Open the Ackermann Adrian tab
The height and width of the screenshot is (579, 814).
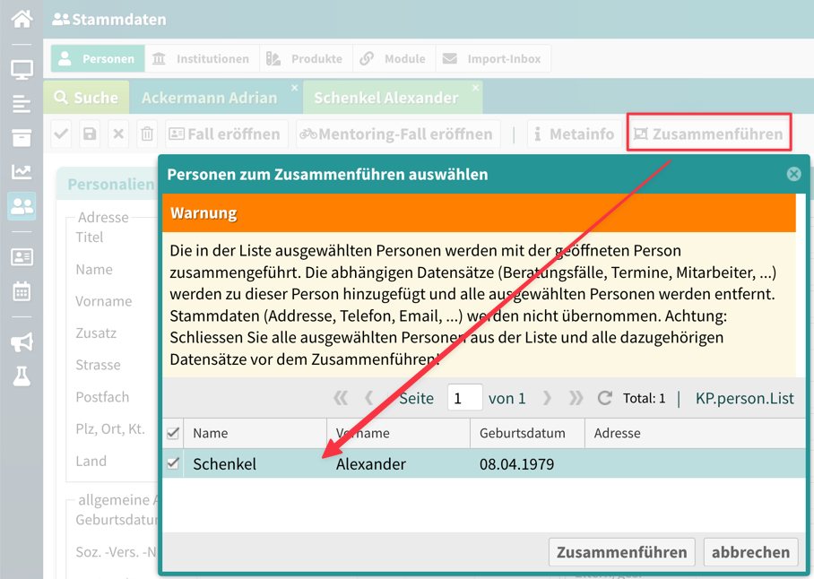[x=210, y=98]
